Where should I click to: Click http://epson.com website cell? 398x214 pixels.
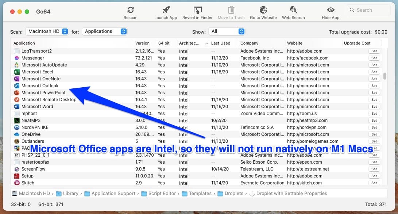pos(304,162)
